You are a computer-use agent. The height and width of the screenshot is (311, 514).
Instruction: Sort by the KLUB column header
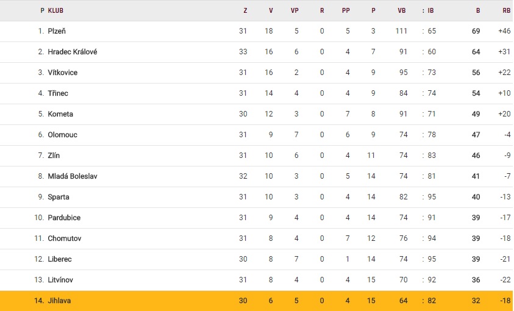(x=55, y=10)
